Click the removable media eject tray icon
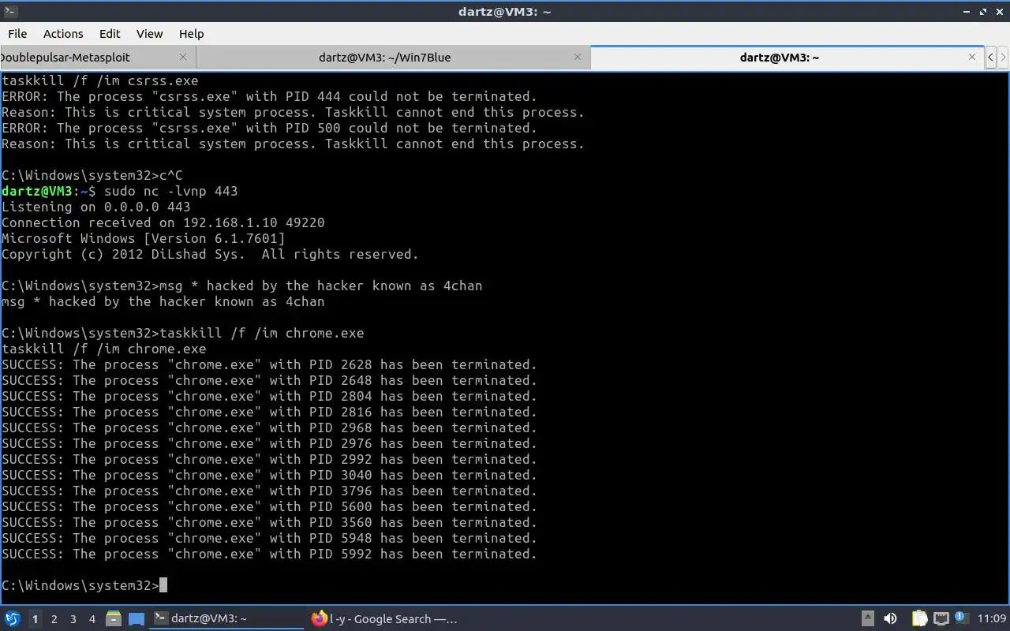Viewport: 1010px width, 631px height. coord(867,619)
